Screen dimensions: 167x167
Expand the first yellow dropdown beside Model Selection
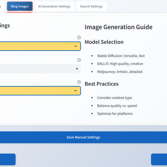[40, 46]
